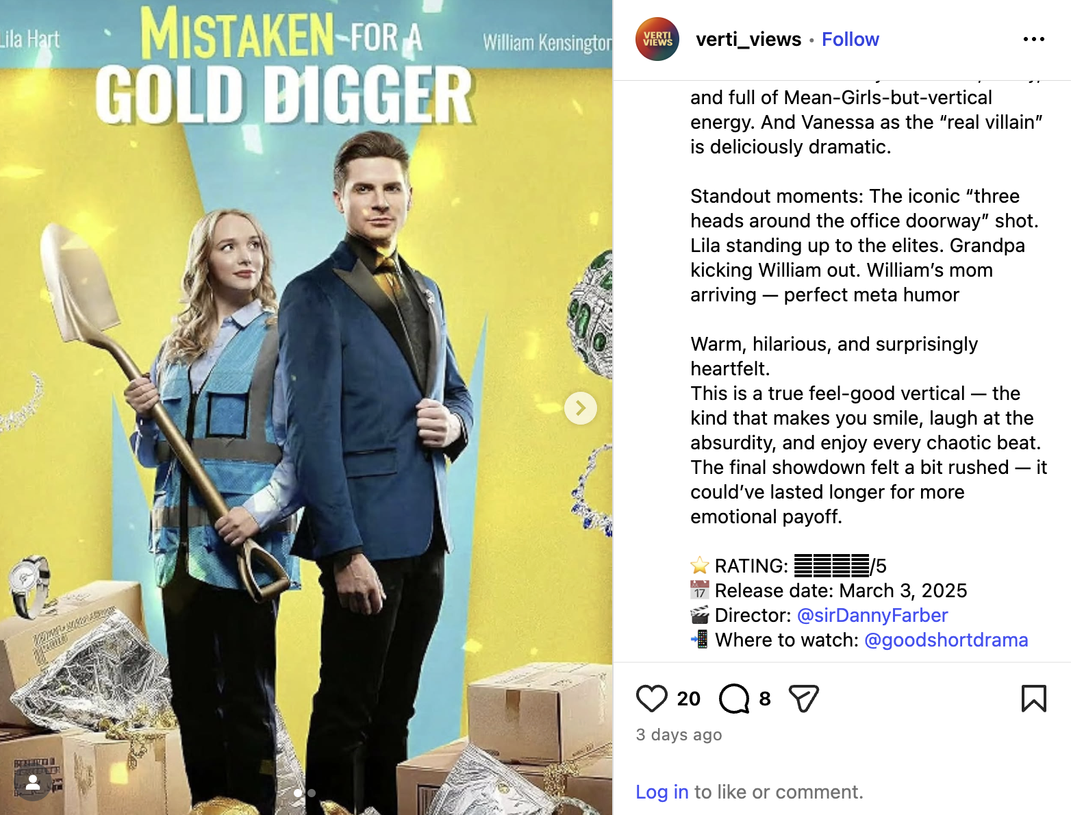Screen dimensions: 1071x815
Task: Follow the verti_views account
Action: click(x=850, y=40)
